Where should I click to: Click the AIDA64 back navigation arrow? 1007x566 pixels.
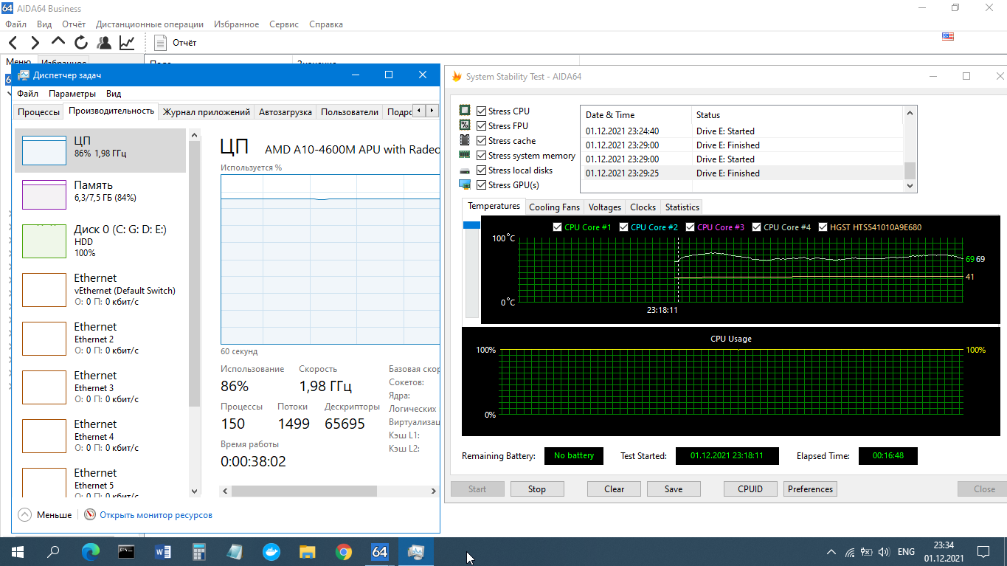click(13, 43)
